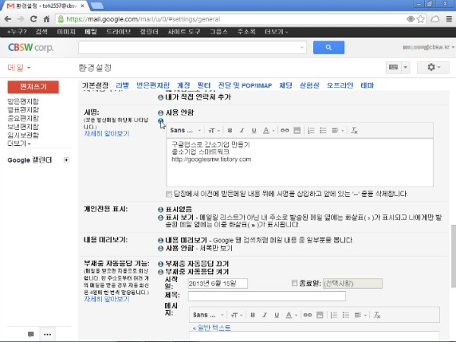Open the vacation message font 'Sans' dropdown
Viewport: 456px width, 342px height.
tap(208, 315)
